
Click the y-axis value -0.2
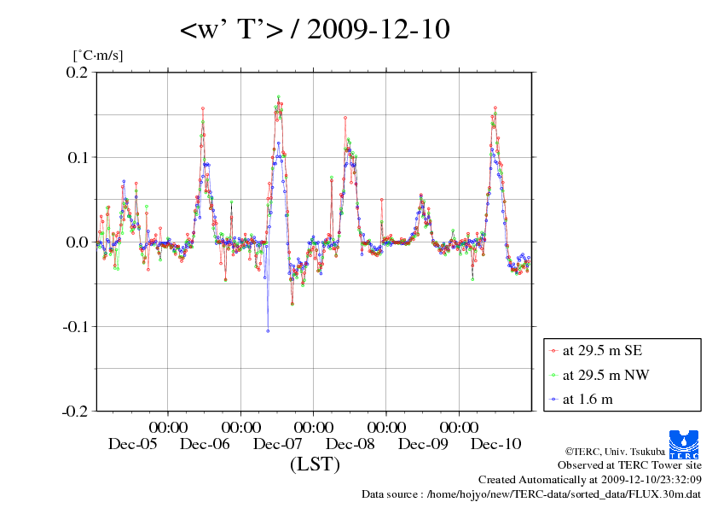pyautogui.click(x=75, y=412)
